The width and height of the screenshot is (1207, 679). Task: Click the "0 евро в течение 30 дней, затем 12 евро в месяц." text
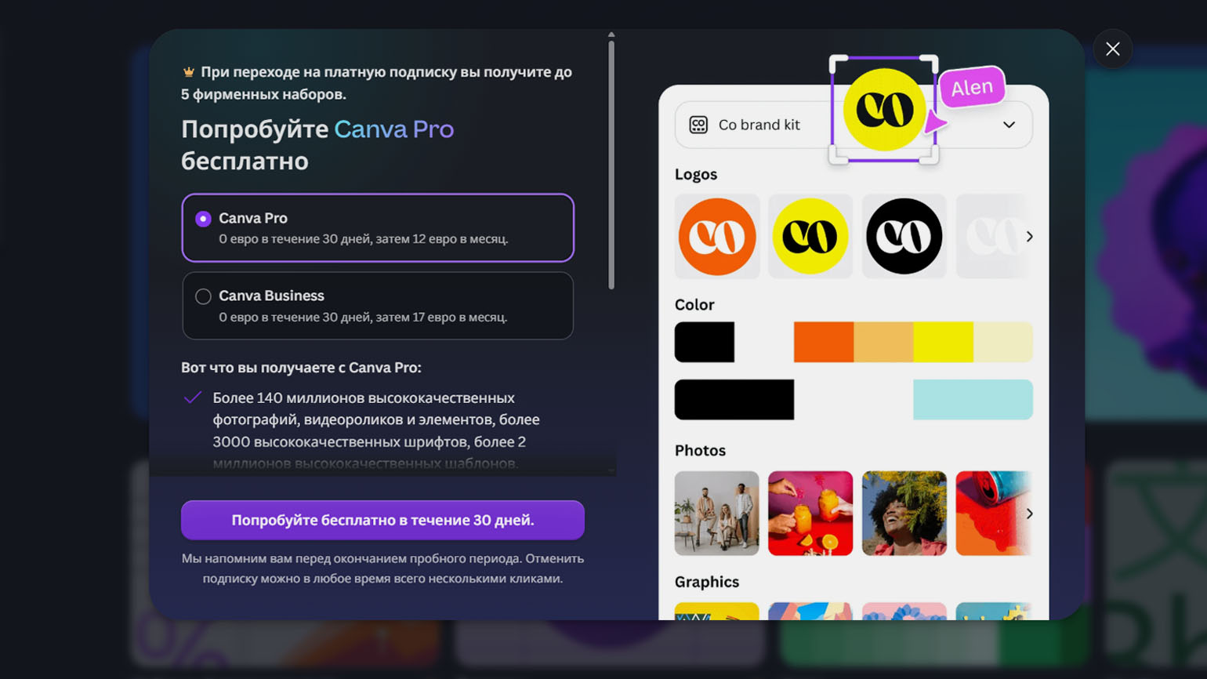[364, 238]
